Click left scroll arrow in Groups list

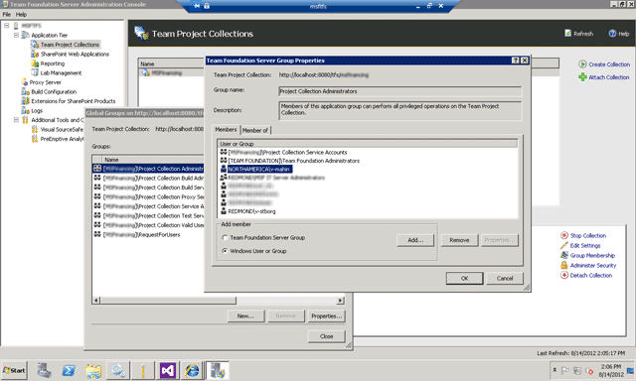point(96,301)
